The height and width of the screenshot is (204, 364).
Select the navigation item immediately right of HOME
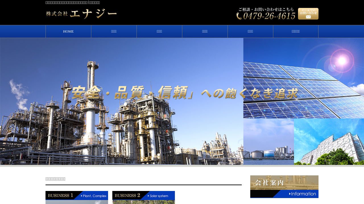(114, 31)
